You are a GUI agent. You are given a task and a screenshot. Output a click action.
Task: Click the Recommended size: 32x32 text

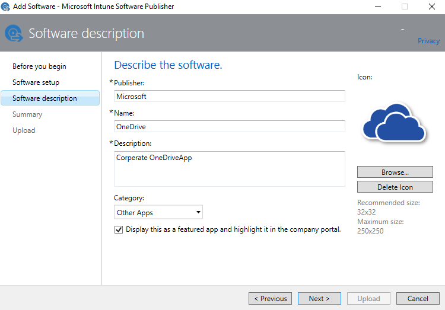[x=388, y=207]
